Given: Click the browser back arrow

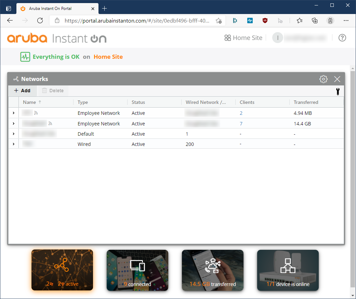Looking at the screenshot, I should coord(10,21).
